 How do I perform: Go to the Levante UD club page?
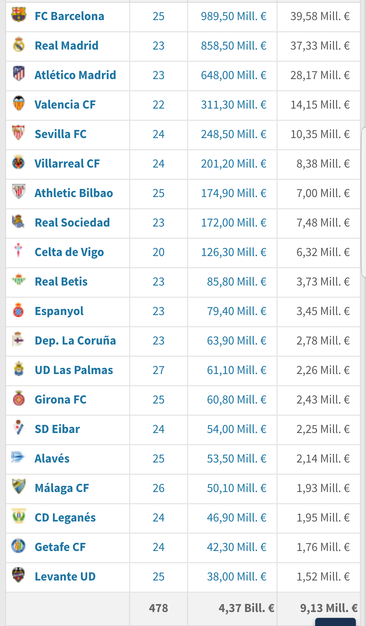click(x=65, y=577)
